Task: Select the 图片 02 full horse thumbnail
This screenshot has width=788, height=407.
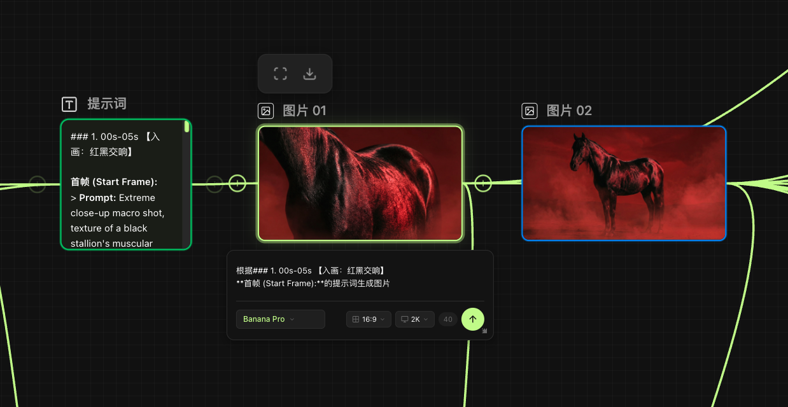Action: (x=624, y=183)
